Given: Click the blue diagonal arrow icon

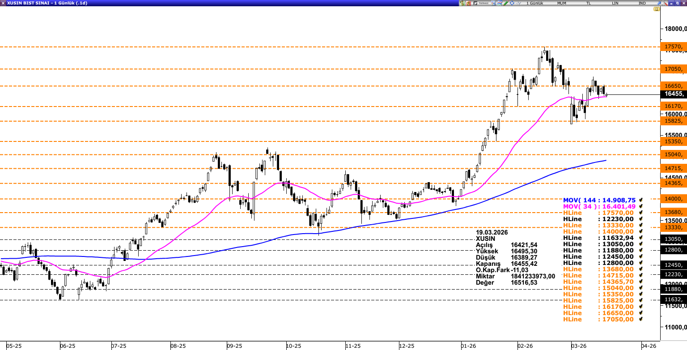Looking at the screenshot, I should pyautogui.click(x=659, y=3).
